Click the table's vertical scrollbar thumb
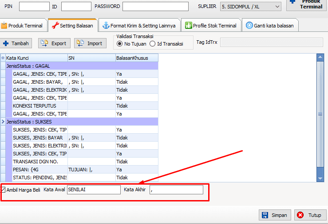The image size is (328, 224). [x=320, y=114]
